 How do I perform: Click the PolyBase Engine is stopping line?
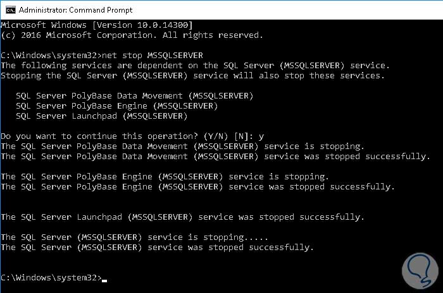(x=165, y=176)
